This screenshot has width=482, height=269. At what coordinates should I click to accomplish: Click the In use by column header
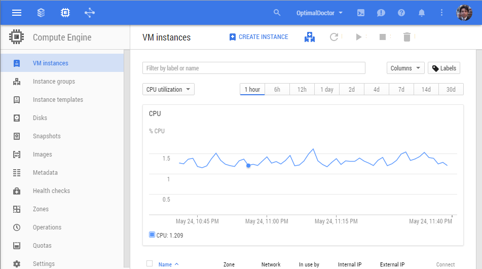(309, 264)
